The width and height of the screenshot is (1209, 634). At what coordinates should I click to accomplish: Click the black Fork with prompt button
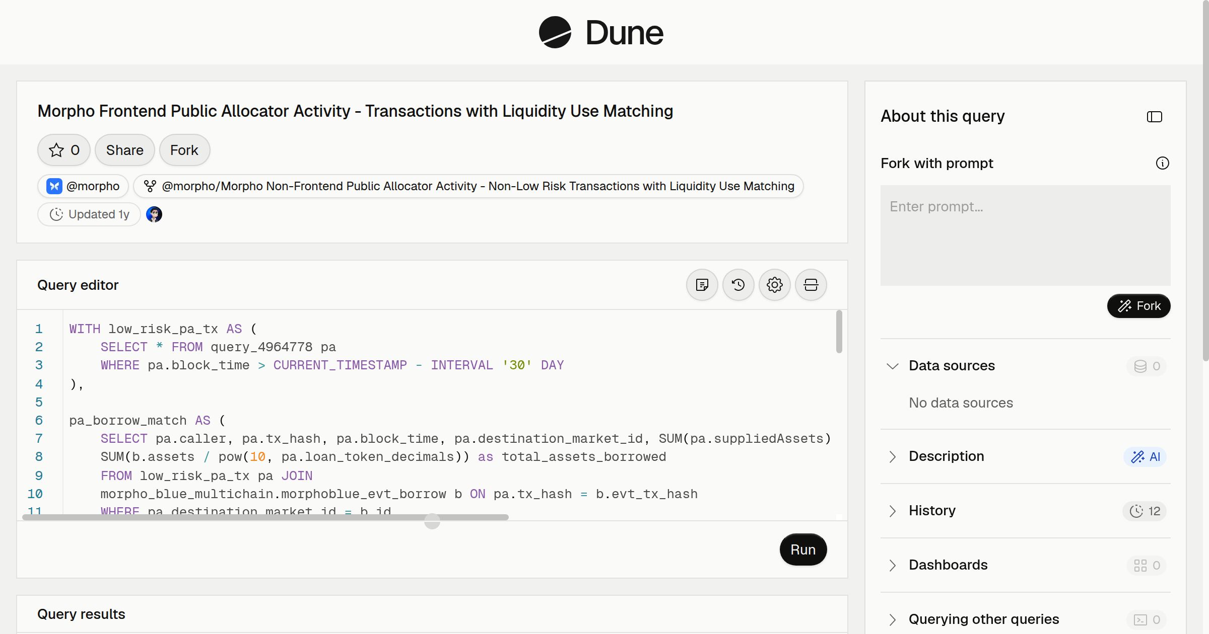click(x=1138, y=306)
